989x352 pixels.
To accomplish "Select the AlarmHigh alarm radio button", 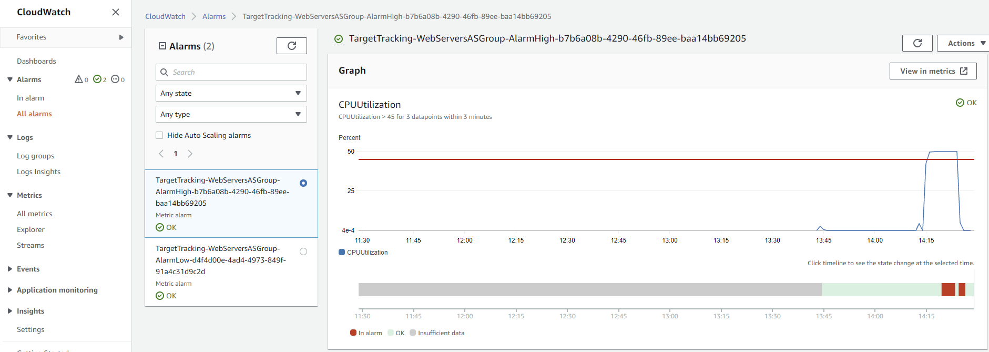I will 303,183.
